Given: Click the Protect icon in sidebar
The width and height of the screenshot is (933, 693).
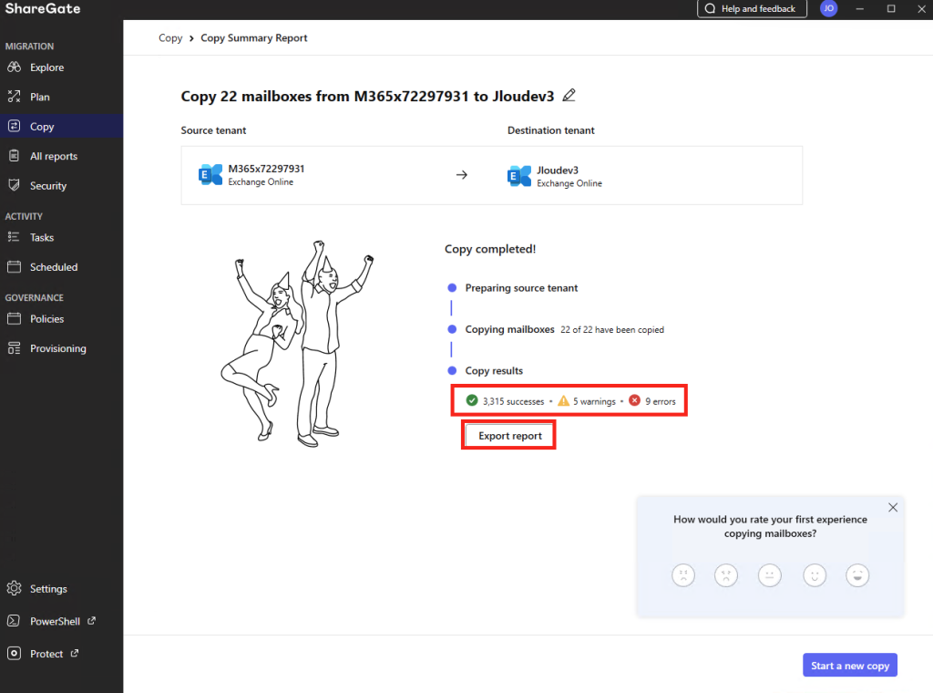Looking at the screenshot, I should tap(15, 653).
